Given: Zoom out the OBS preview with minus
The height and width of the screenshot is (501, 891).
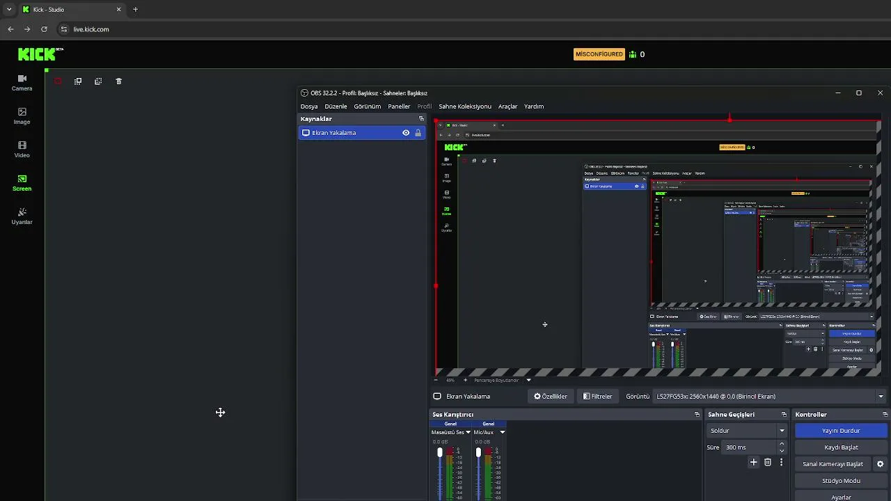Looking at the screenshot, I should pos(436,380).
